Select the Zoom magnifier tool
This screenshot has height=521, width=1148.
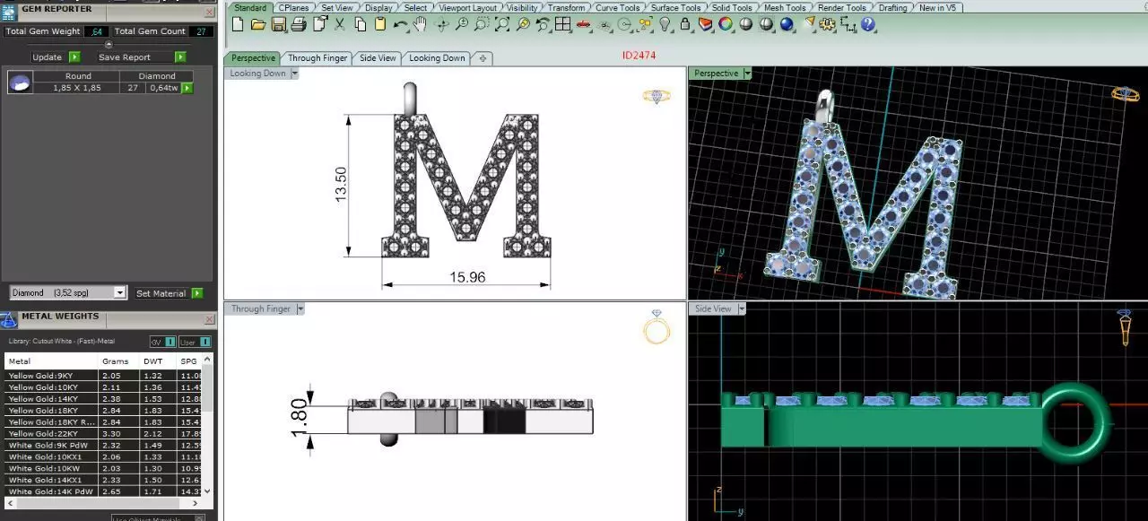point(462,24)
